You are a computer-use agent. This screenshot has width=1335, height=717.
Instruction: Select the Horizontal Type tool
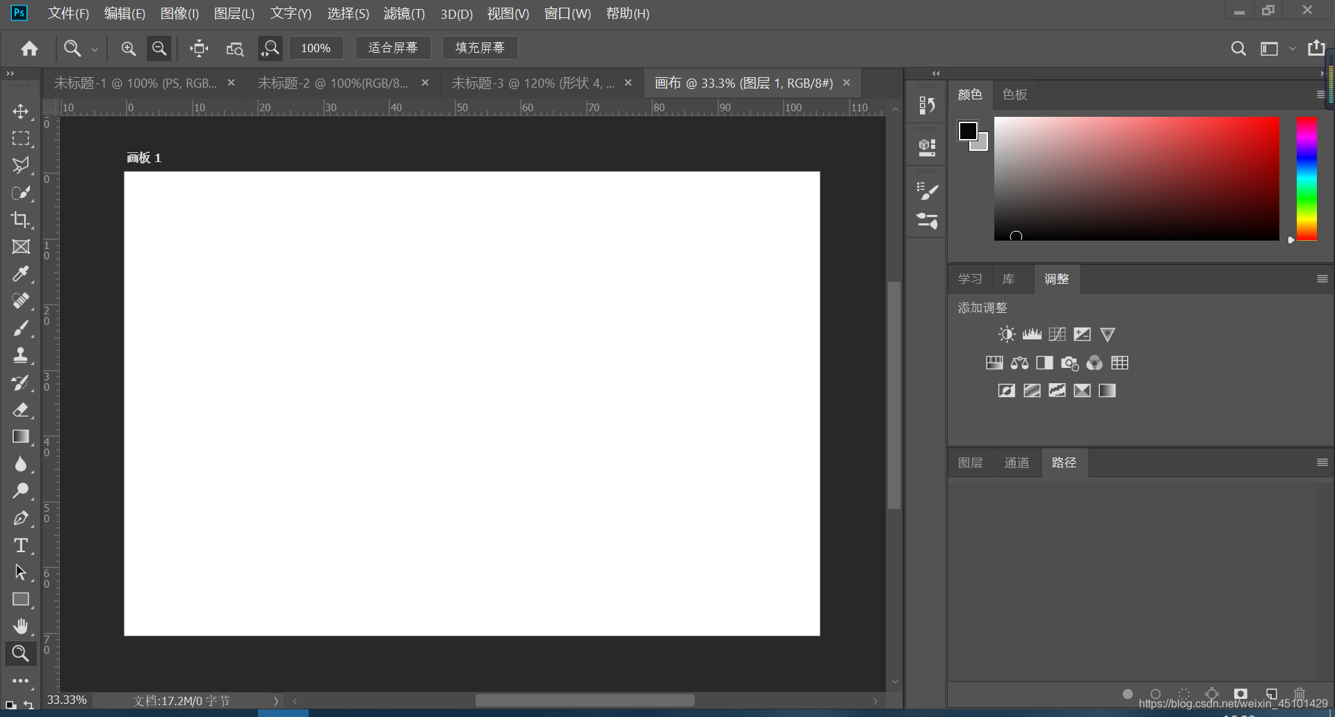point(21,545)
